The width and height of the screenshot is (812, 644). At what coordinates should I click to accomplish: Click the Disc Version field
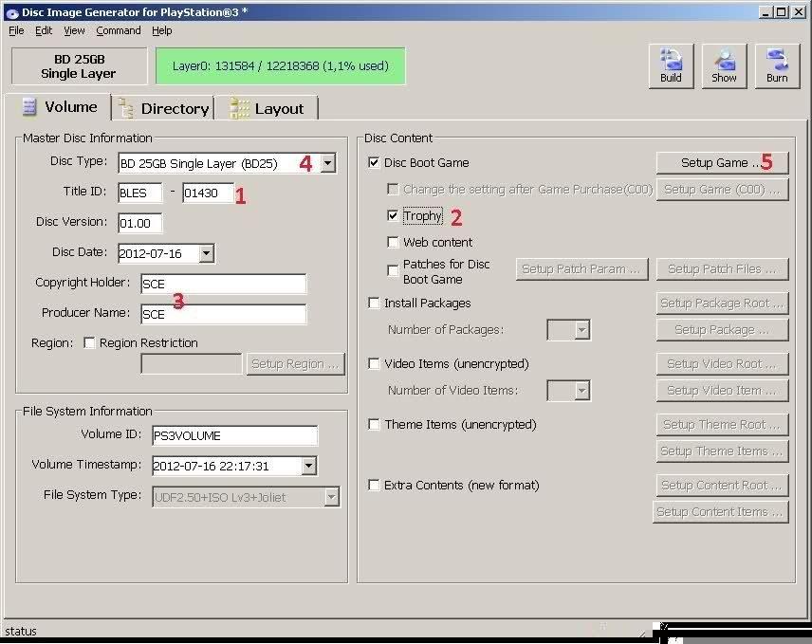coord(139,223)
